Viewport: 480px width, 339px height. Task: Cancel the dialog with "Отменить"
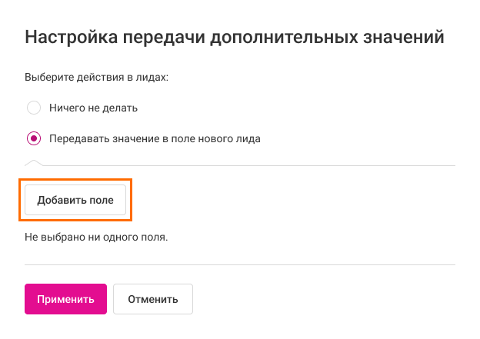pyautogui.click(x=152, y=299)
